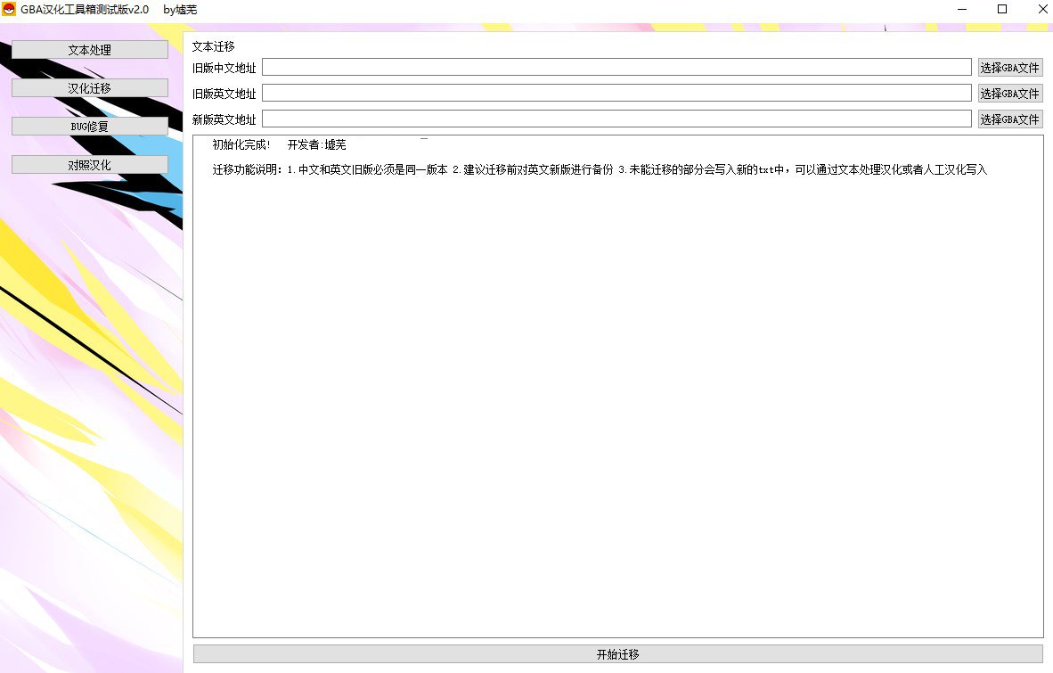Screen dimensions: 1053x673
Task: Select the 对照汉化 section
Action: (x=89, y=165)
